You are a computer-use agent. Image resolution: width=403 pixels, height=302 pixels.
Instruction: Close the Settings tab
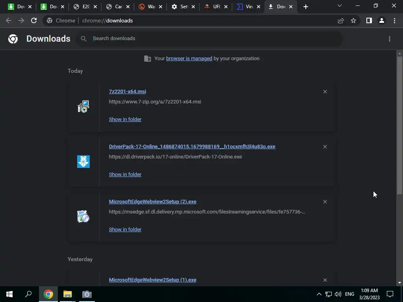click(x=193, y=7)
